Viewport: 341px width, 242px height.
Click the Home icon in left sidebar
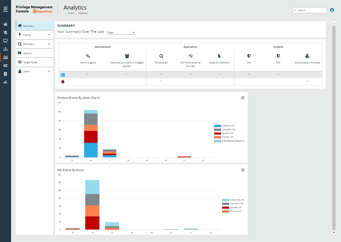tap(5, 24)
